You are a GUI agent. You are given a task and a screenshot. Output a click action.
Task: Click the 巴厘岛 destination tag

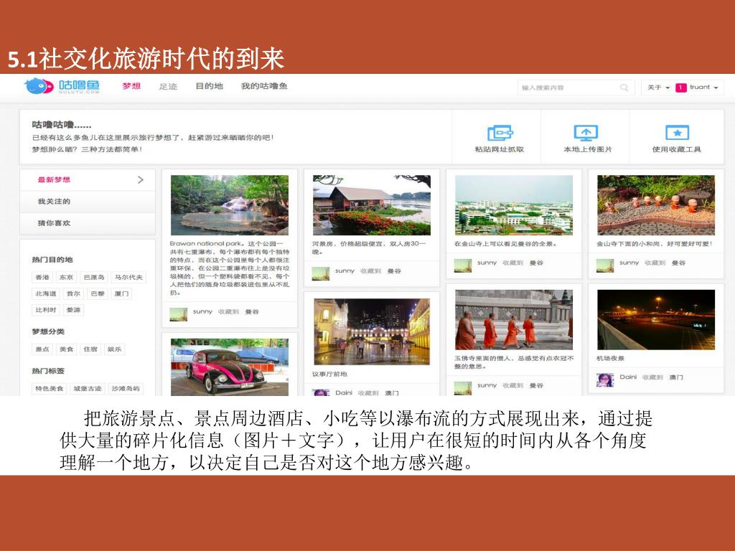pos(94,278)
